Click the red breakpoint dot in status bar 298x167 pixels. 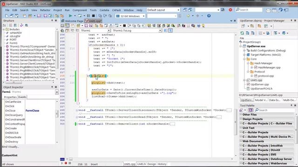(66, 163)
